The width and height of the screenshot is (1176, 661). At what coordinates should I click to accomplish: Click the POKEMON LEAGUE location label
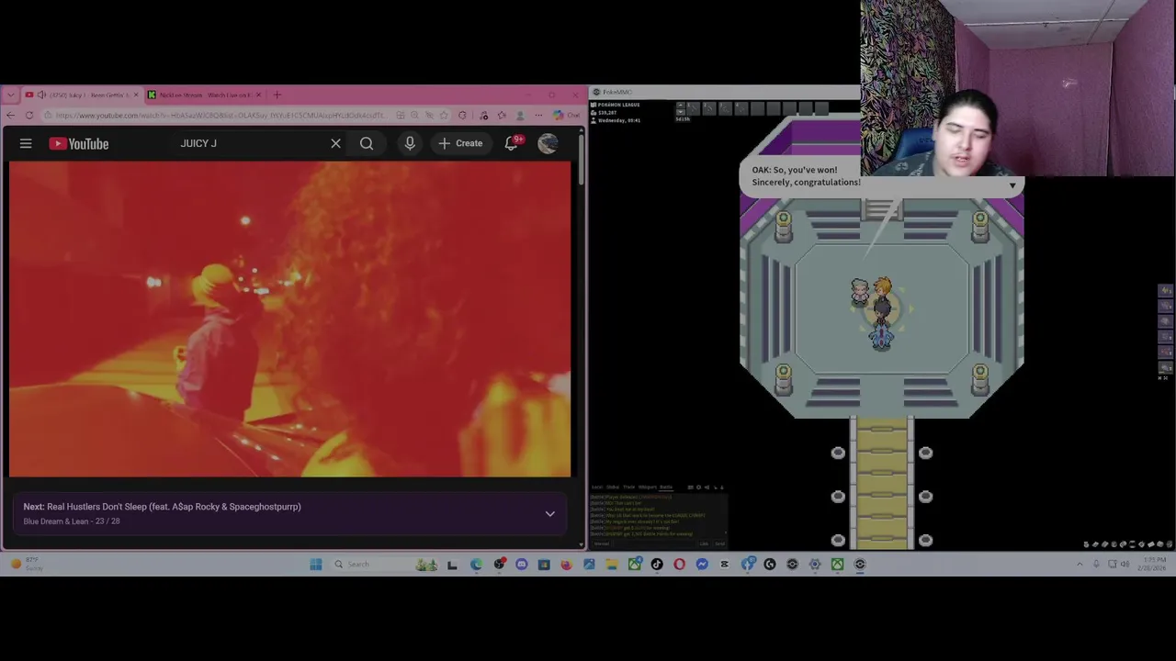click(619, 105)
